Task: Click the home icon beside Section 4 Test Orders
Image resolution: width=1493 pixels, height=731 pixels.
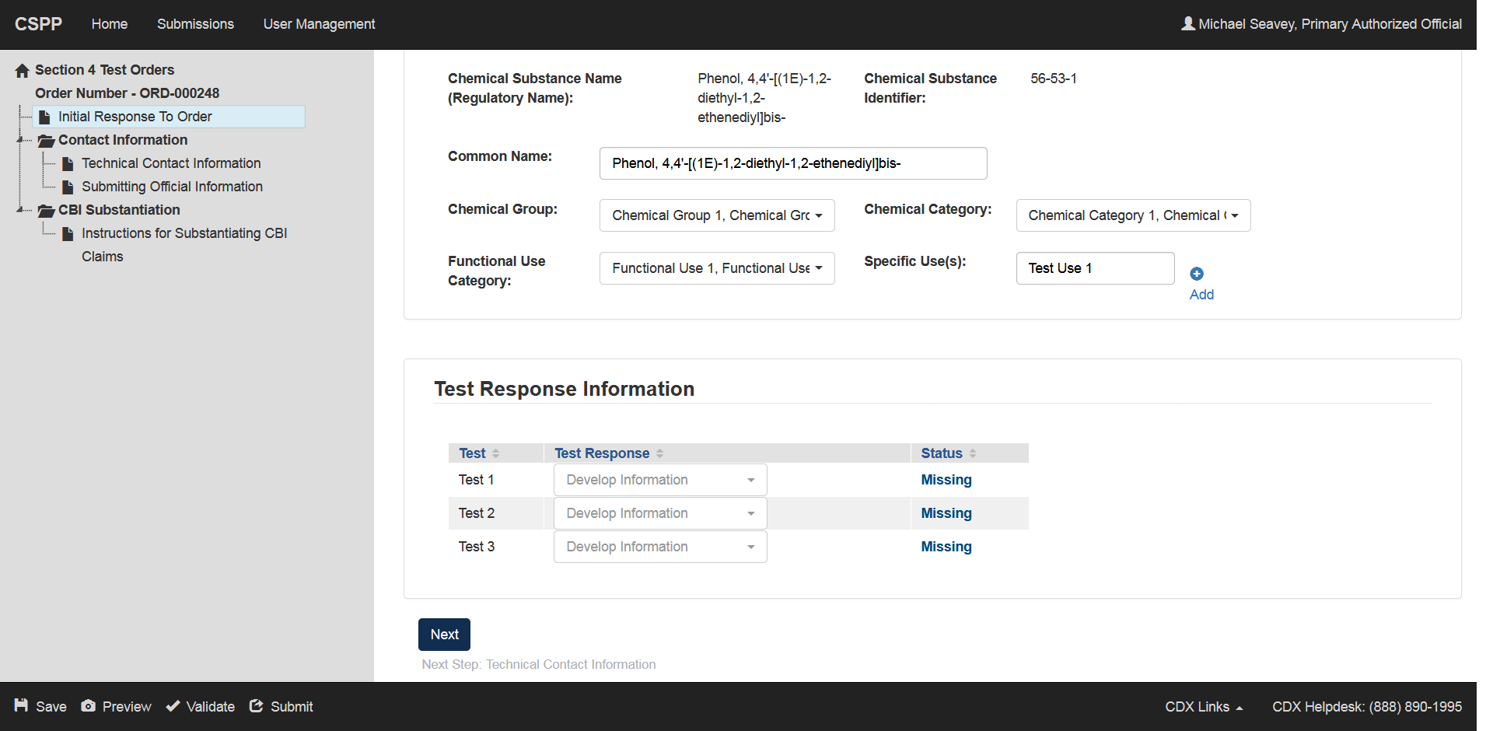Action: click(x=22, y=71)
